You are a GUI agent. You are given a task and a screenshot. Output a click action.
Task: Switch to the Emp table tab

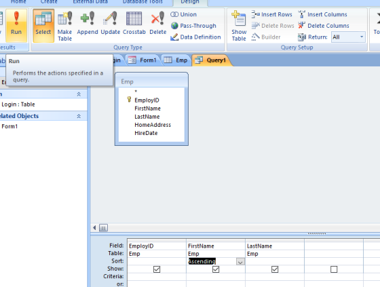coord(176,60)
